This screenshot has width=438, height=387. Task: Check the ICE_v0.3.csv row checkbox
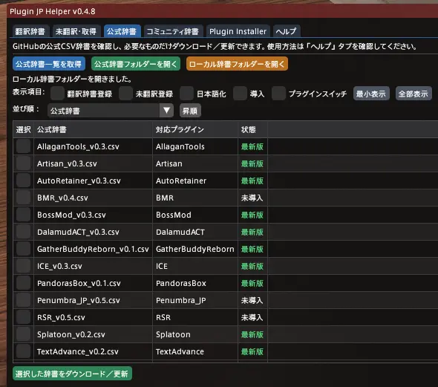click(x=23, y=266)
